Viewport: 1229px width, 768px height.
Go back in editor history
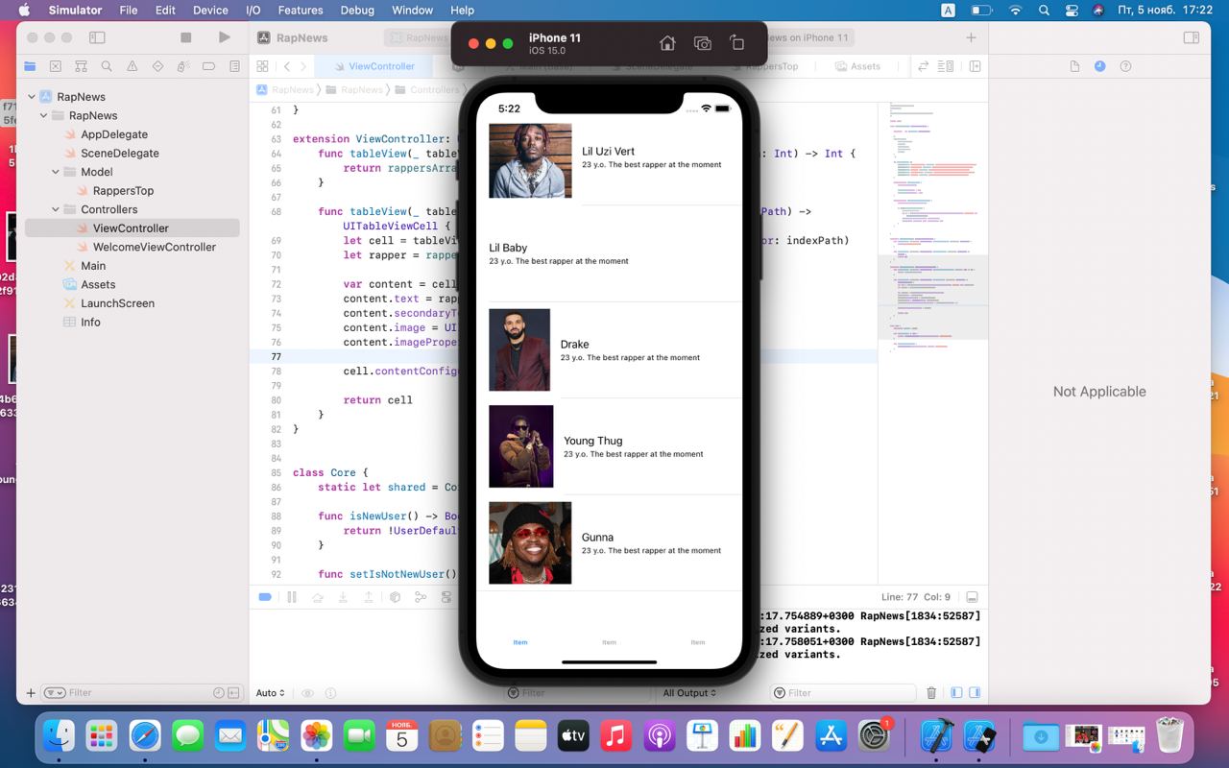tap(287, 66)
